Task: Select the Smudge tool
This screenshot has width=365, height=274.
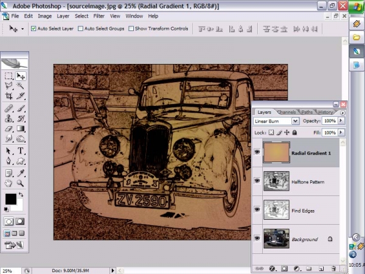Action: click(9, 139)
